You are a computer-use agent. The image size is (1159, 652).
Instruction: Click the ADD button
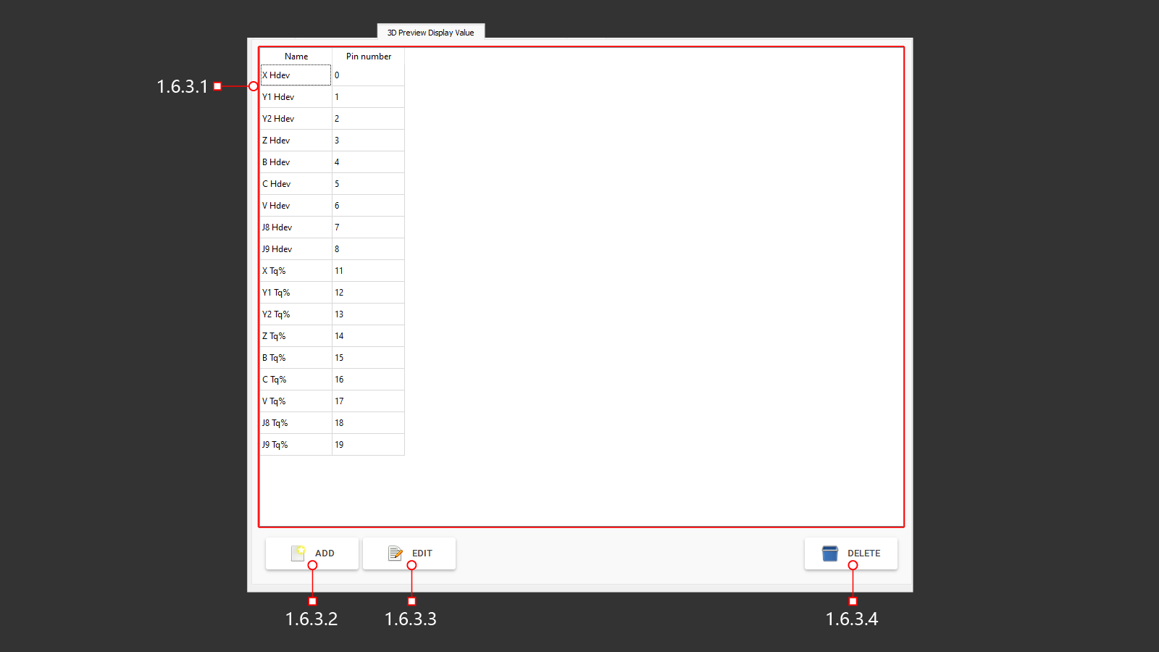coord(311,553)
